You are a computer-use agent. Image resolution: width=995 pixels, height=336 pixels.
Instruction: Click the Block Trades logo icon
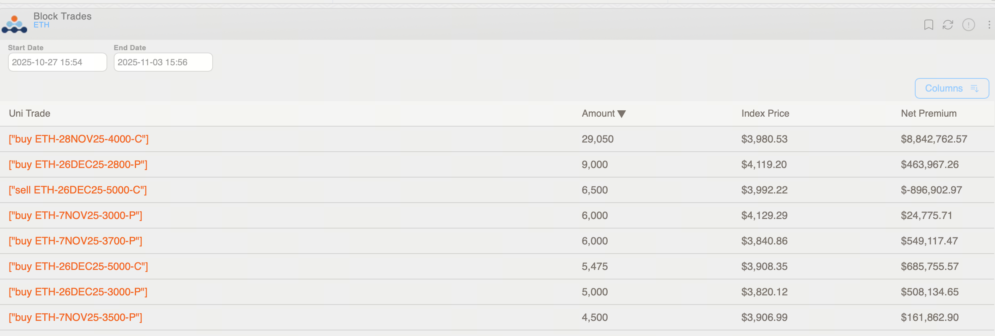tap(14, 25)
